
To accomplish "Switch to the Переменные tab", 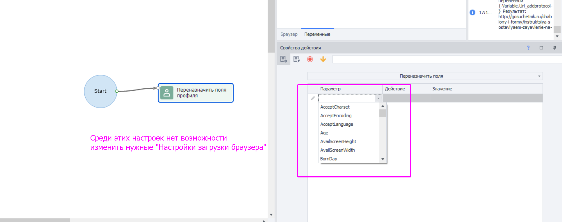I will (x=317, y=34).
